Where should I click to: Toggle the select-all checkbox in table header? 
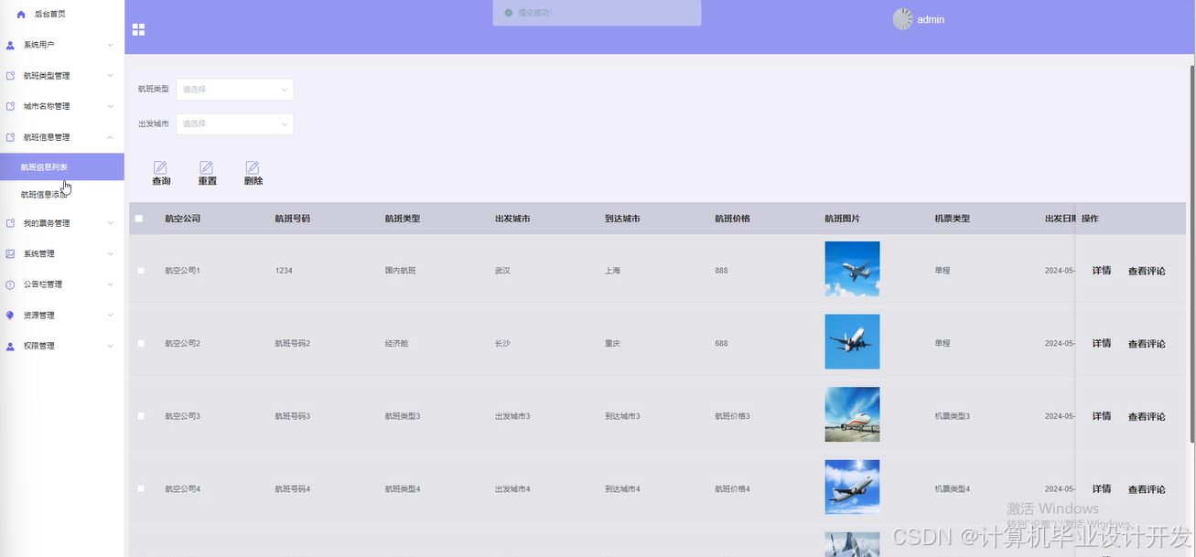(x=139, y=219)
